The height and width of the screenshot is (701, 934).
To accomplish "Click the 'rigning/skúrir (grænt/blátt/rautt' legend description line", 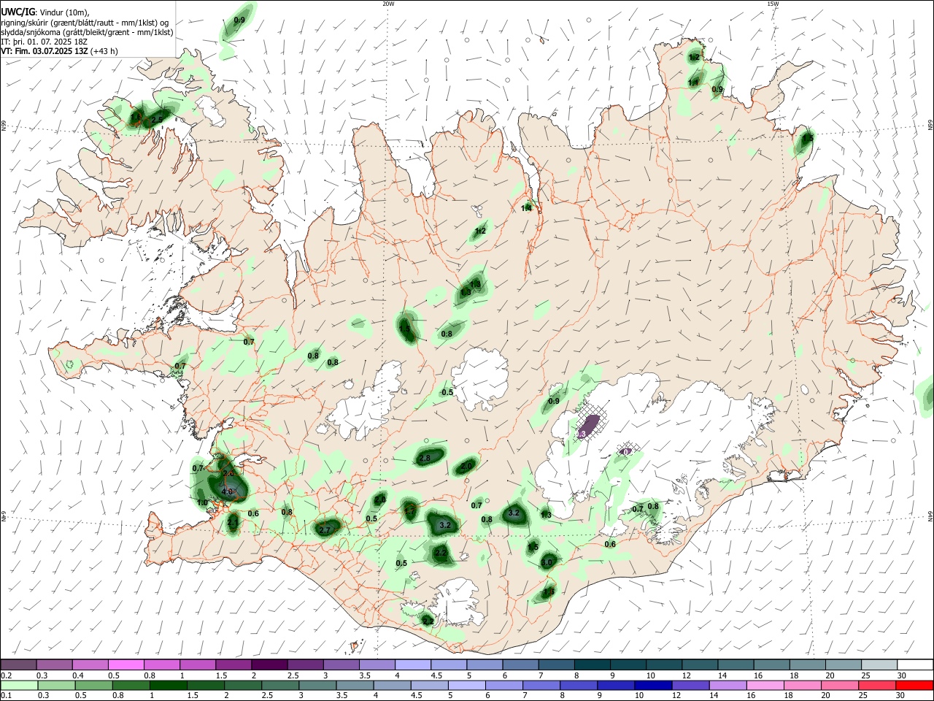I will [x=85, y=23].
